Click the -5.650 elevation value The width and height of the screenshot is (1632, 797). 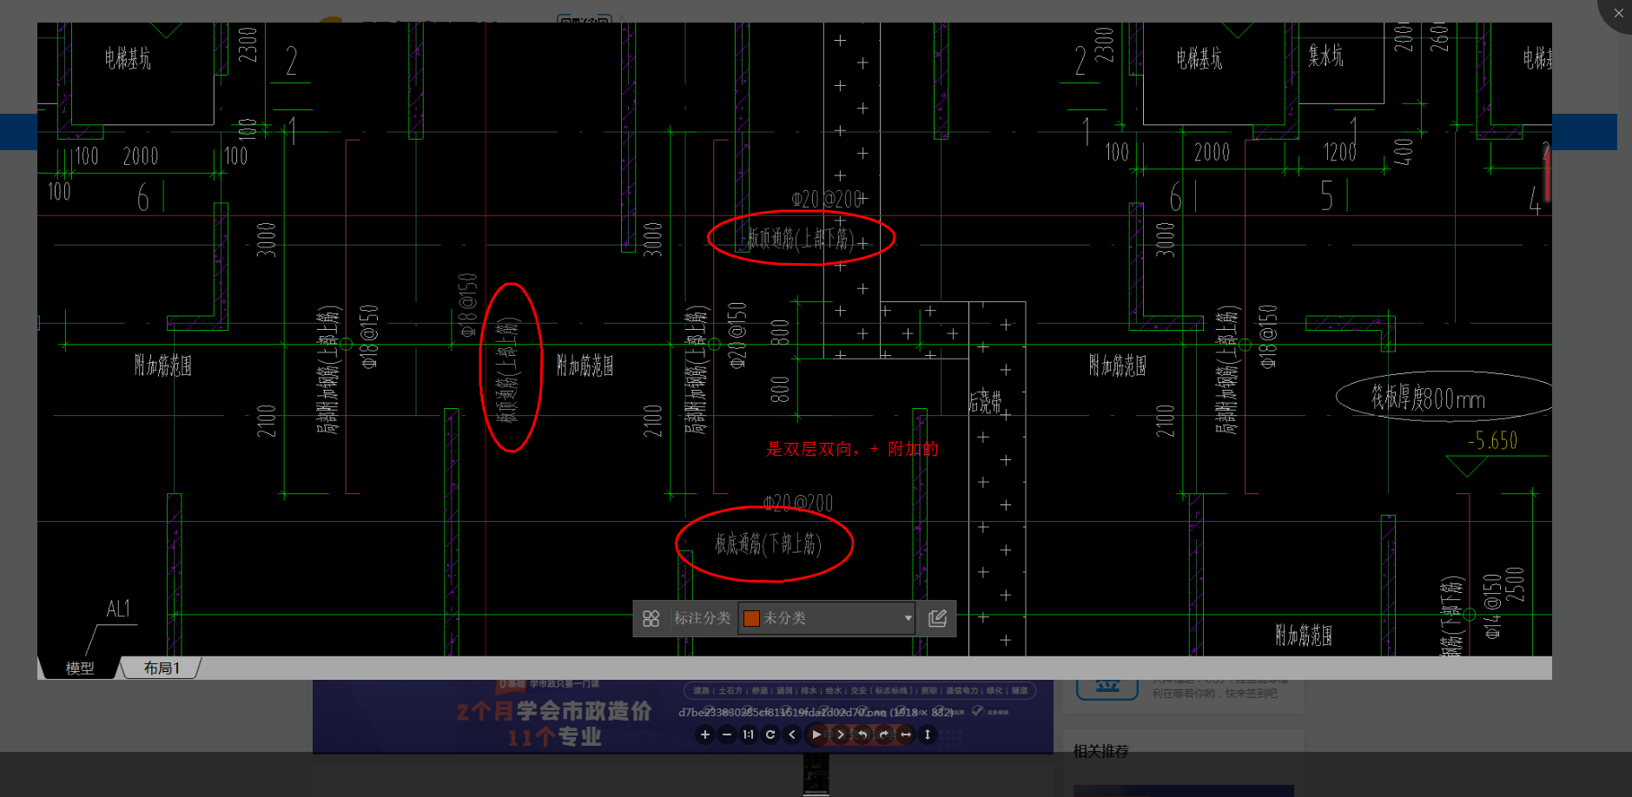tap(1492, 441)
